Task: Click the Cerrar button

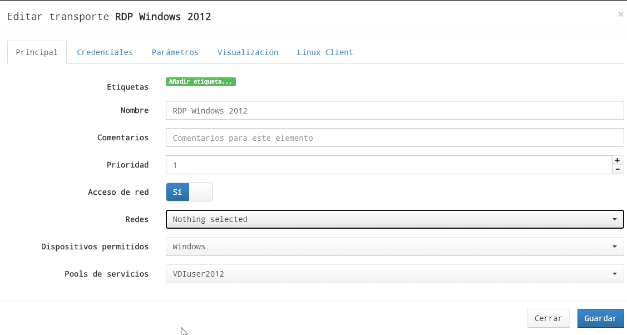Action: (548, 318)
